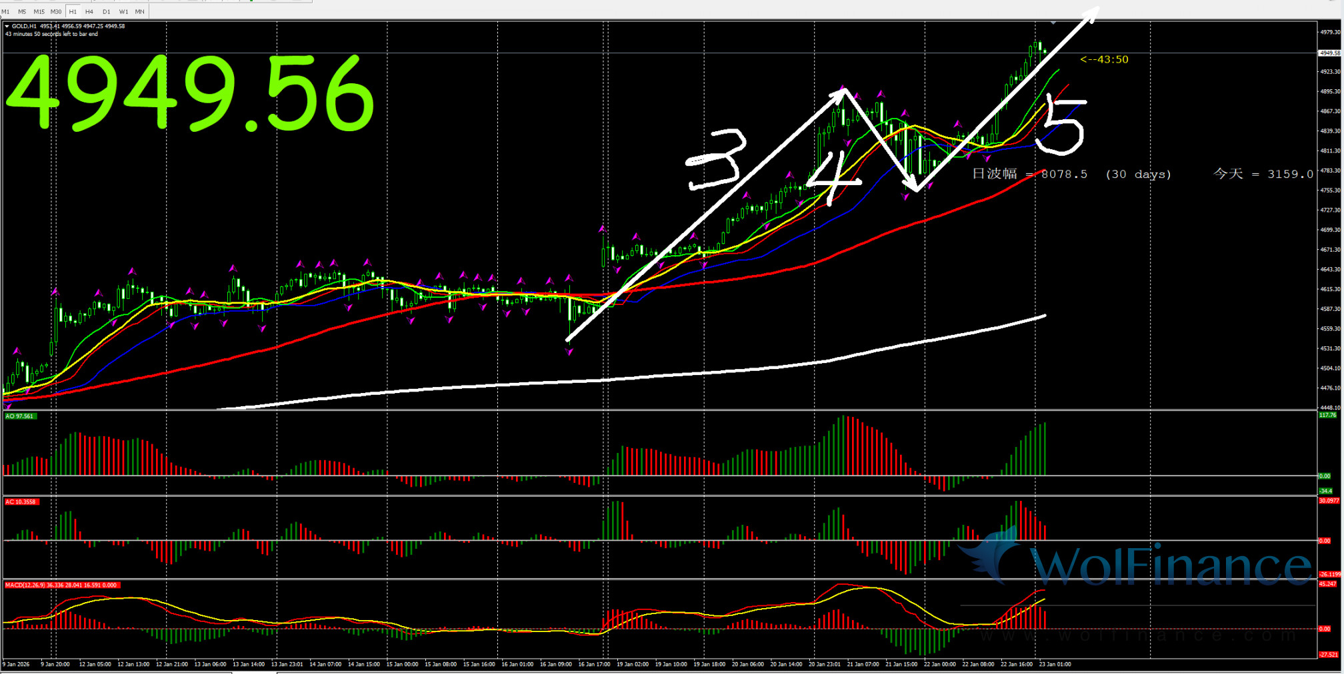
Task: Change timeframe to M15
Action: click(x=39, y=11)
